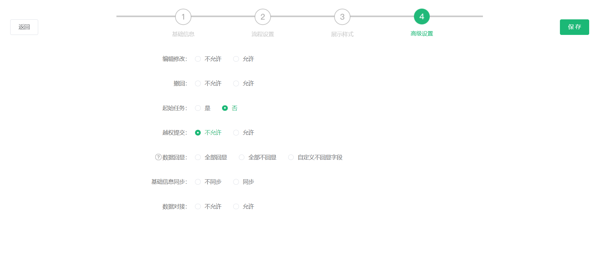Click the 撤回 field label

tap(180, 83)
